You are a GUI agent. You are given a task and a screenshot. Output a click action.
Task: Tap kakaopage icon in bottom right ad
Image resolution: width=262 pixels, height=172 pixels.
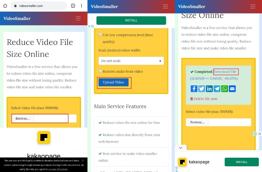[182, 162]
